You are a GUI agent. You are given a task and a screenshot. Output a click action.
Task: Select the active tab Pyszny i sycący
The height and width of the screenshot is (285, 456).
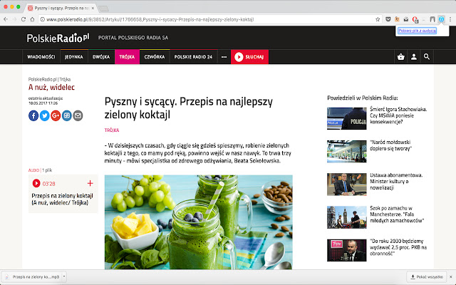(61, 8)
